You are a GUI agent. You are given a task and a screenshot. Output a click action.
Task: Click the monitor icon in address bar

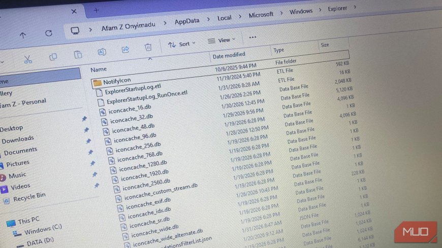pyautogui.click(x=75, y=30)
